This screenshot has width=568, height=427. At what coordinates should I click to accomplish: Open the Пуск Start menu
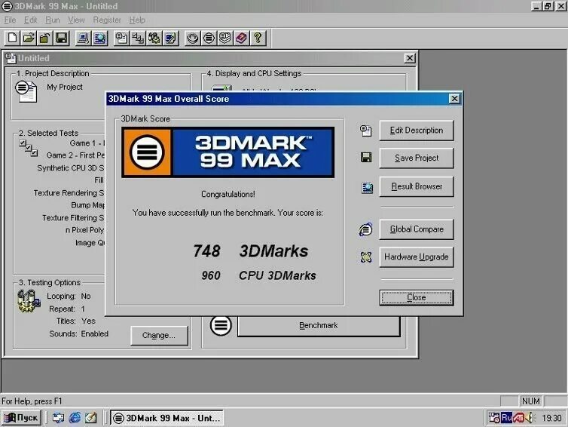click(21, 418)
